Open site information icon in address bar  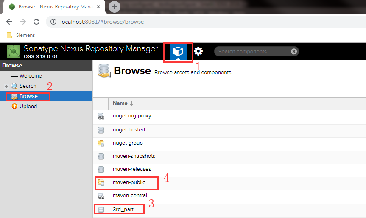(x=53, y=22)
